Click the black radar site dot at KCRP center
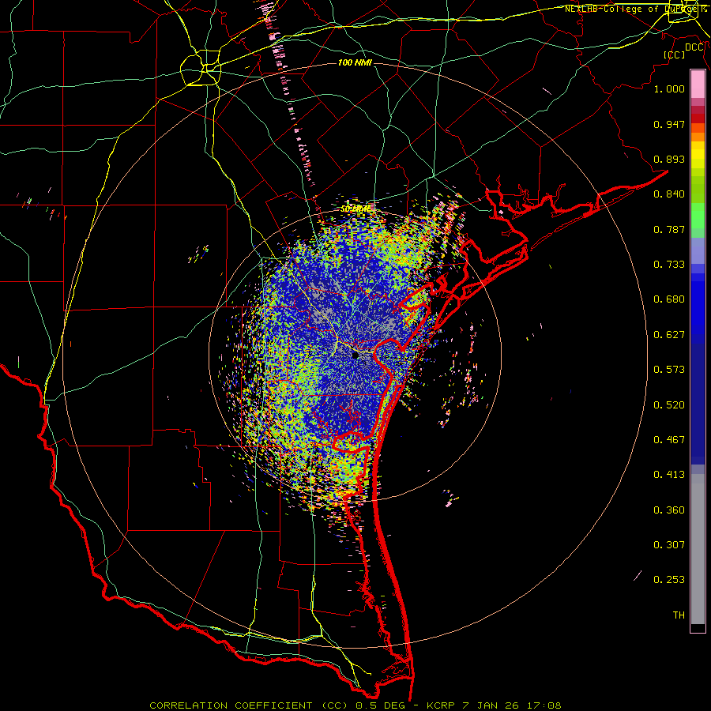711x711 pixels. [x=355, y=356]
